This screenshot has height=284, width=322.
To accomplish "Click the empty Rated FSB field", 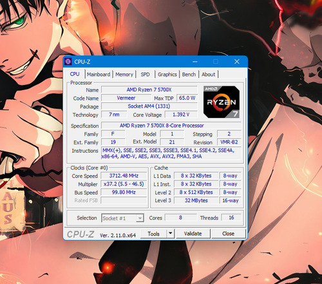I will point(124,200).
